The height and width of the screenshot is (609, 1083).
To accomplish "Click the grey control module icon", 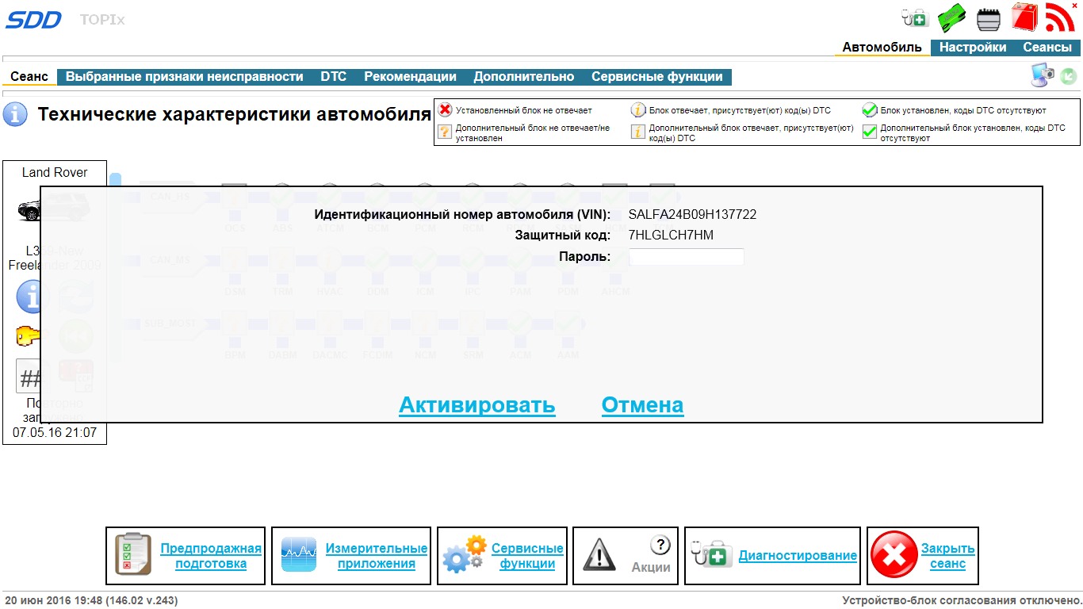I will (988, 18).
